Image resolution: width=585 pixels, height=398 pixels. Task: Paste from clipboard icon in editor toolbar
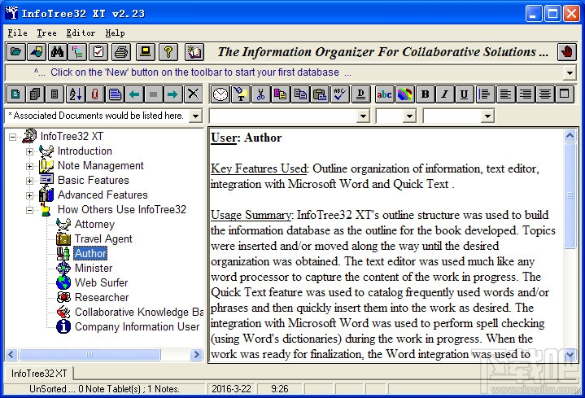coord(320,94)
